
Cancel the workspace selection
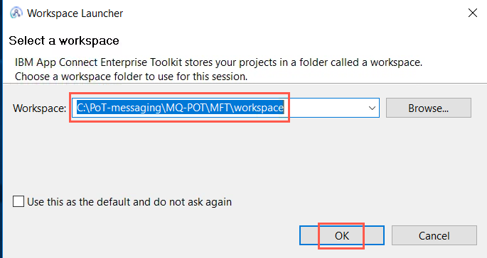coord(434,236)
